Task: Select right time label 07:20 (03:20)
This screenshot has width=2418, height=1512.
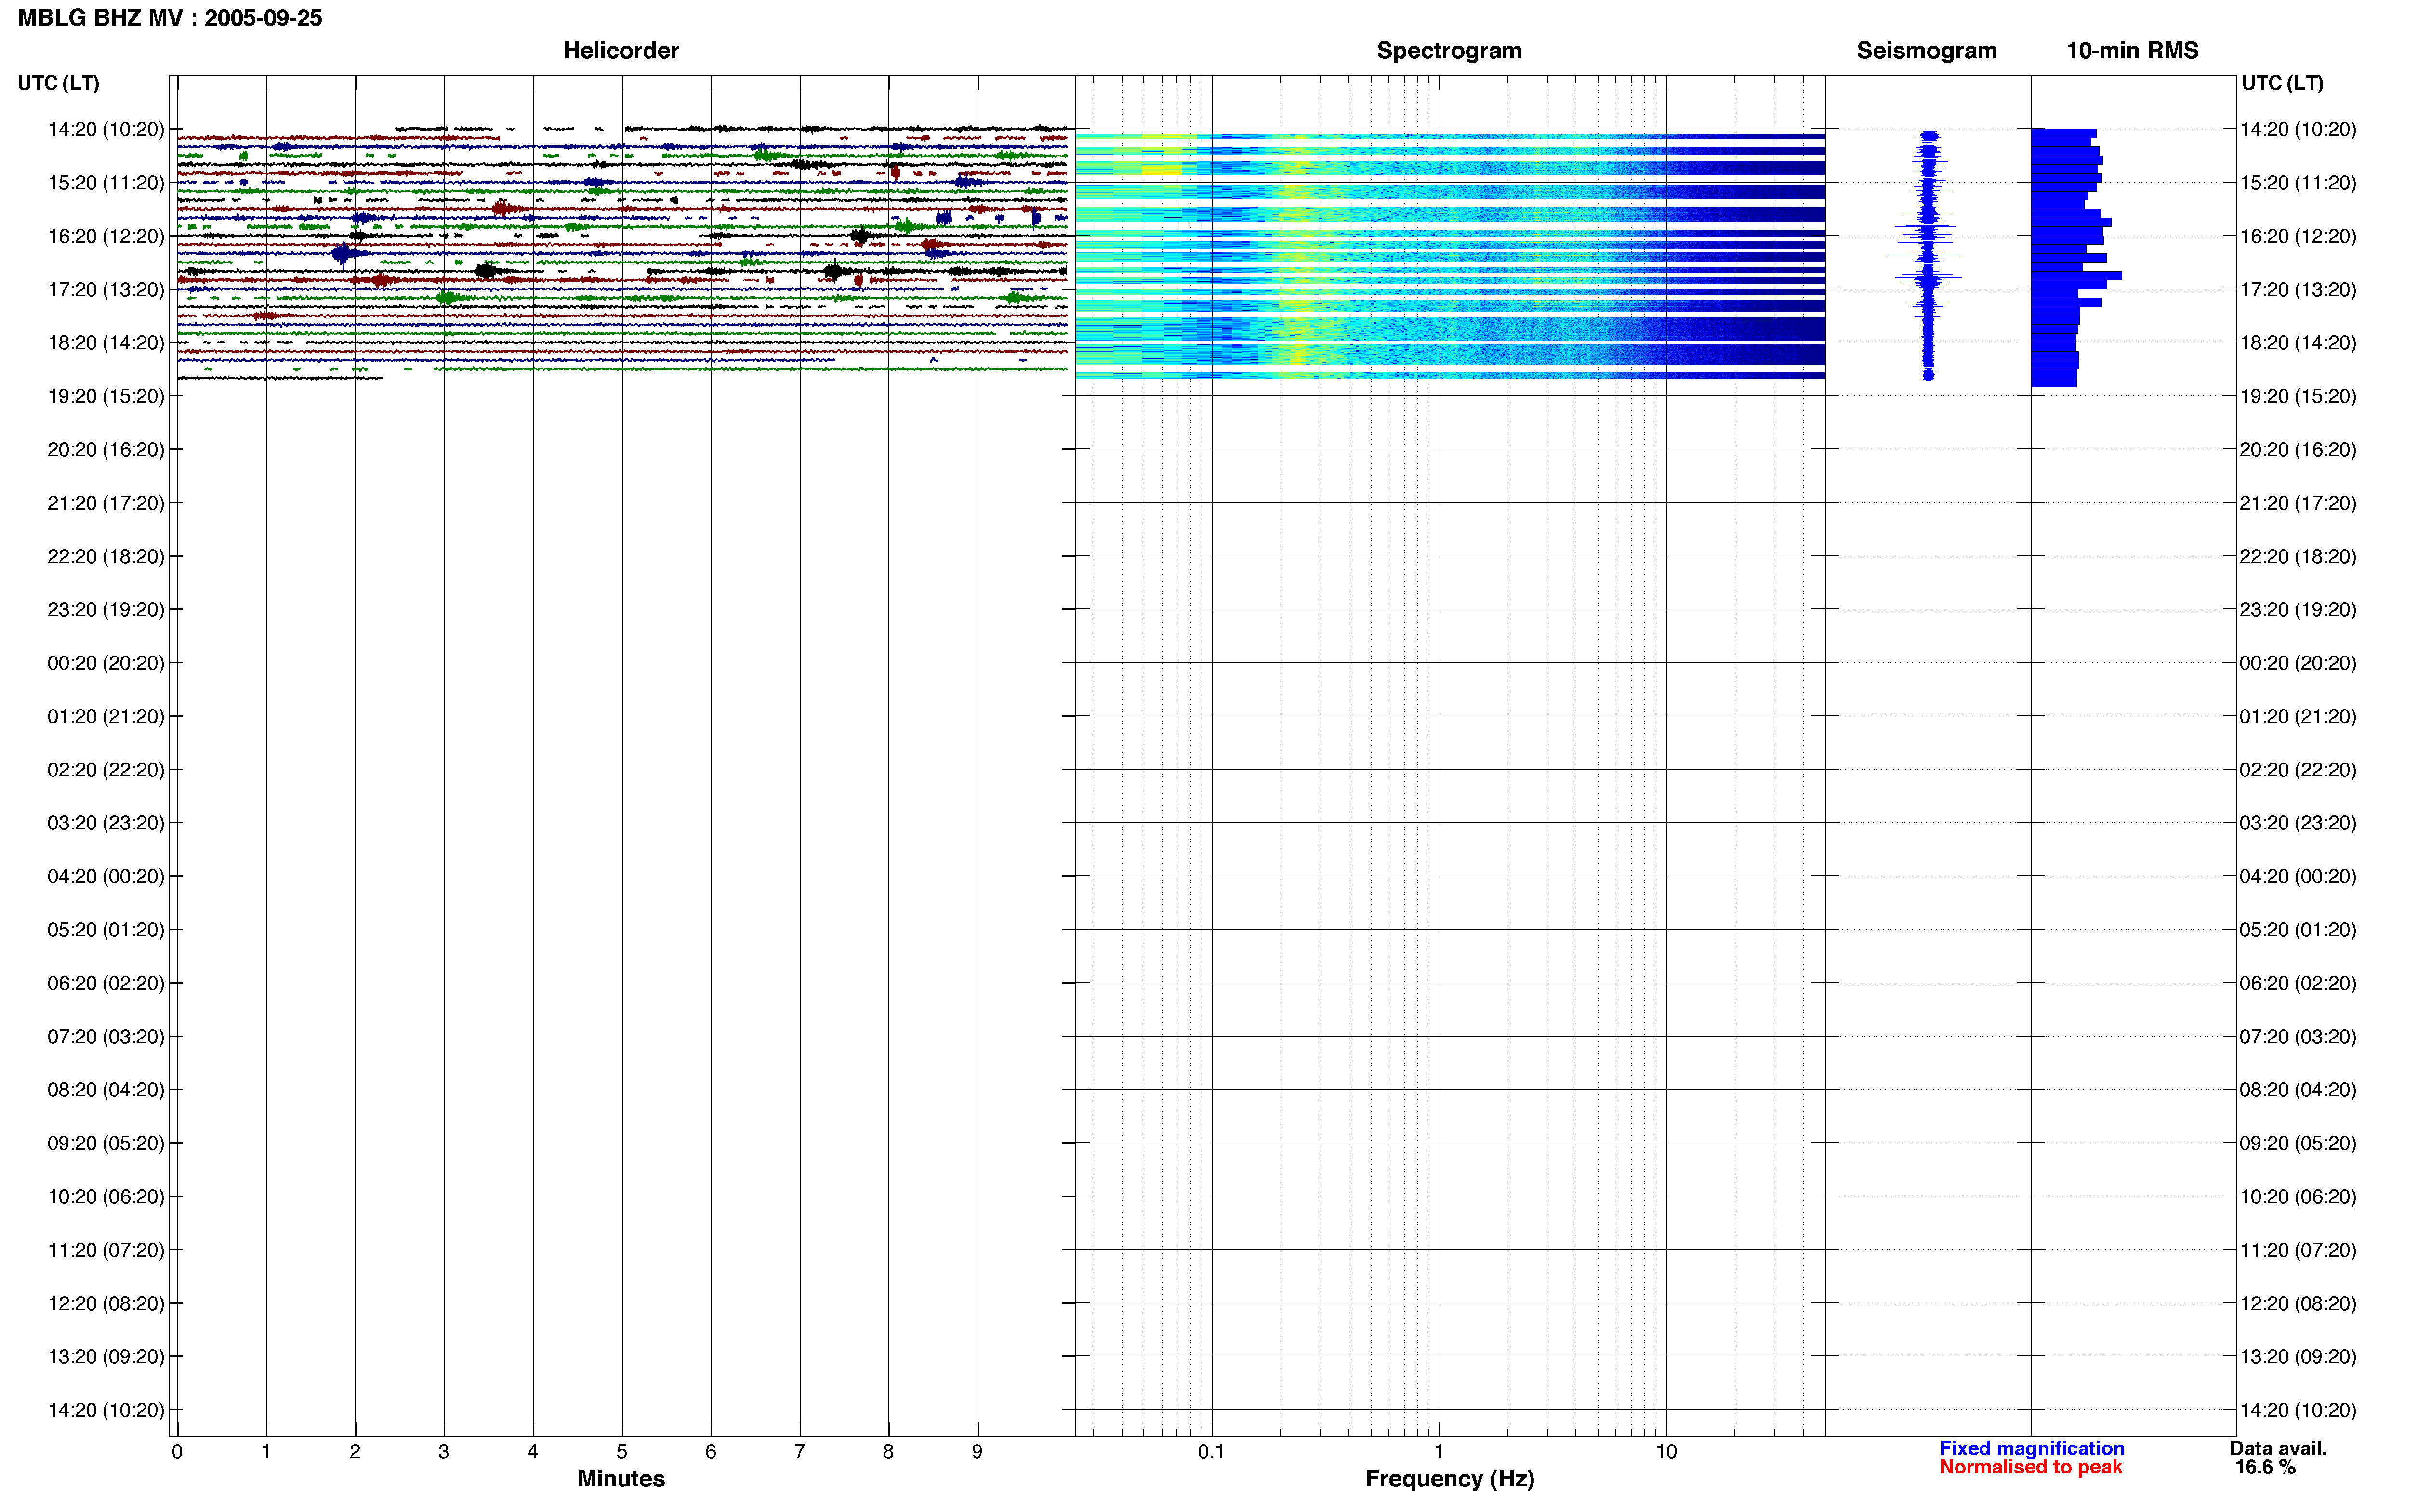Action: 2298,1037
